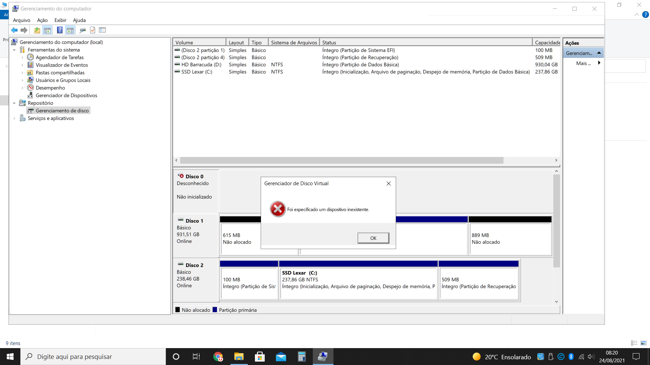Select the 889 MB Não alocado partition
The height and width of the screenshot is (365, 650).
tap(510, 236)
